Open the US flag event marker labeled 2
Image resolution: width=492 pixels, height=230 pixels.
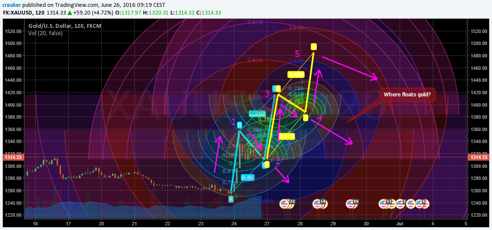[401, 204]
